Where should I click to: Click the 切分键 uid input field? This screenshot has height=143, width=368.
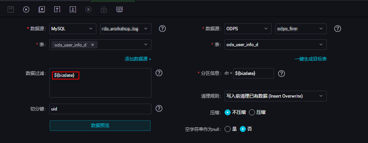[x=100, y=109]
